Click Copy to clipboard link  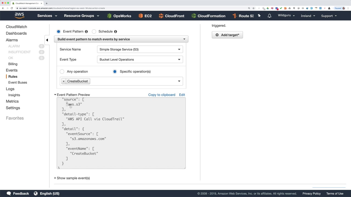pyautogui.click(x=162, y=95)
